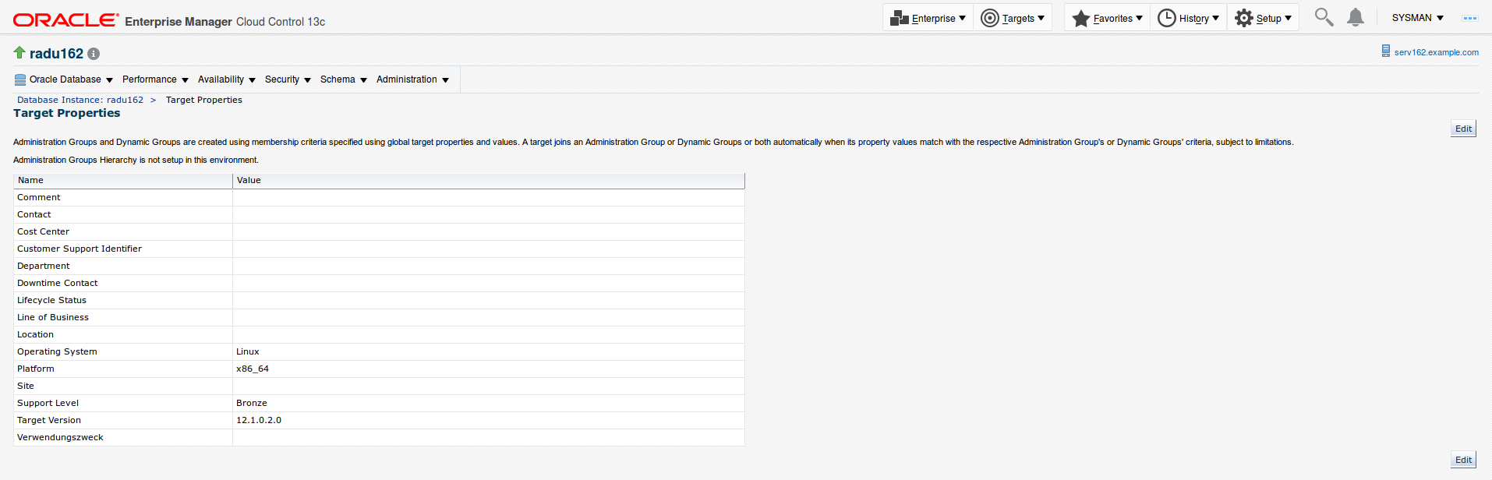Viewport: 1492px width, 480px height.
Task: Open the Administration menu
Action: coord(412,79)
